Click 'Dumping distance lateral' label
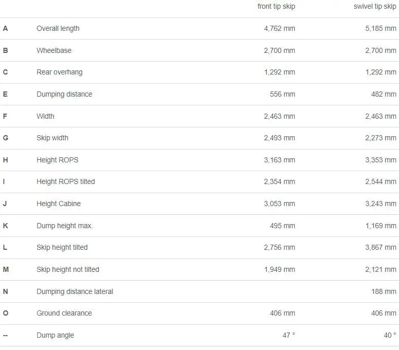Viewport: 399px width, 350px height. tap(75, 291)
